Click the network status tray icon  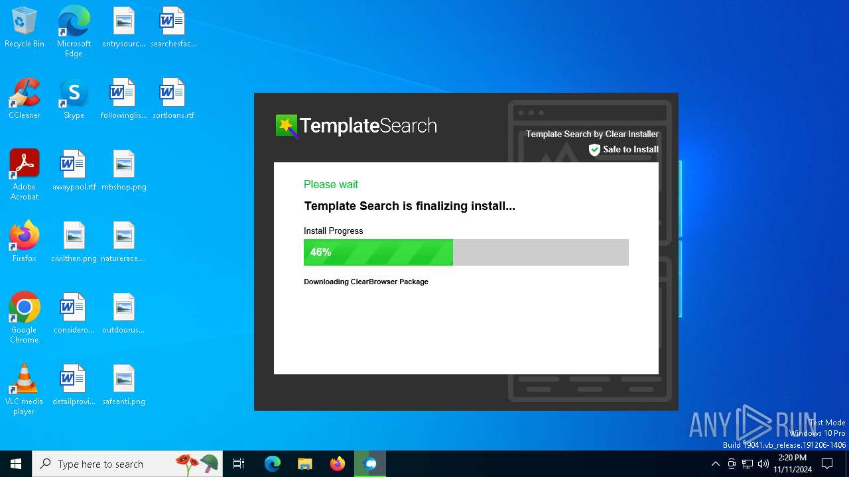[x=748, y=464]
